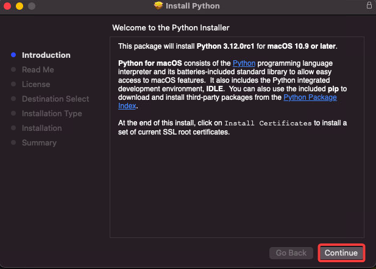Click the 'Install Python' window title
This screenshot has width=376, height=269.
(193, 5)
